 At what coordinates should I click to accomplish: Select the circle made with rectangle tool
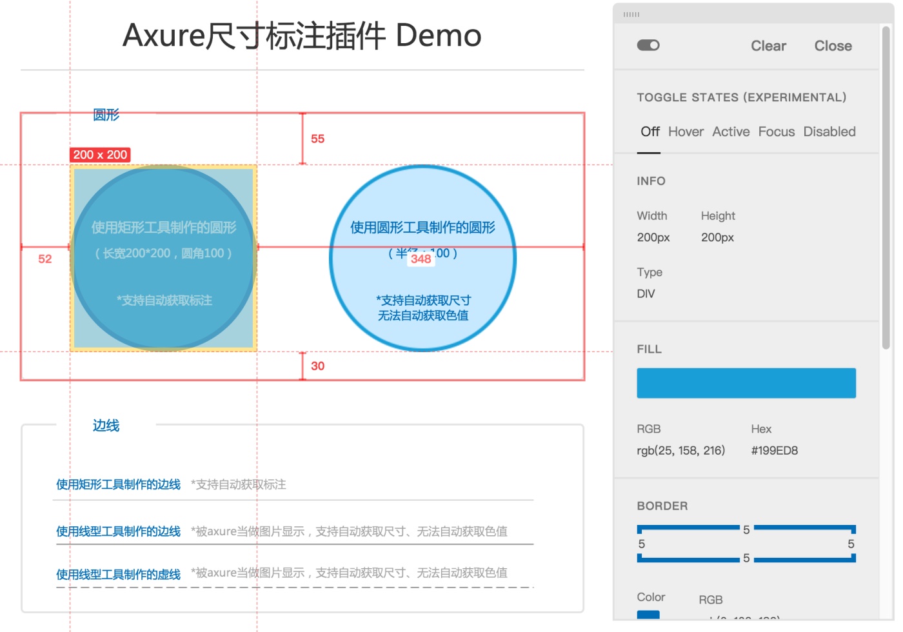pyautogui.click(x=163, y=258)
